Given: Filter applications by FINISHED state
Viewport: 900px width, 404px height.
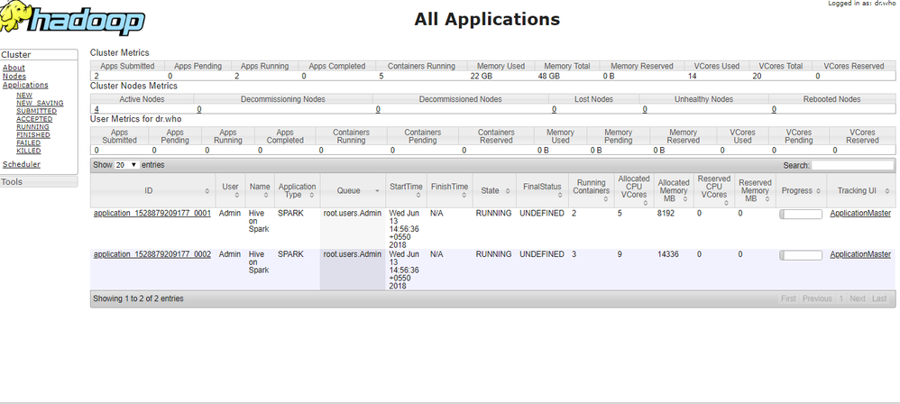Looking at the screenshot, I should pyautogui.click(x=33, y=135).
